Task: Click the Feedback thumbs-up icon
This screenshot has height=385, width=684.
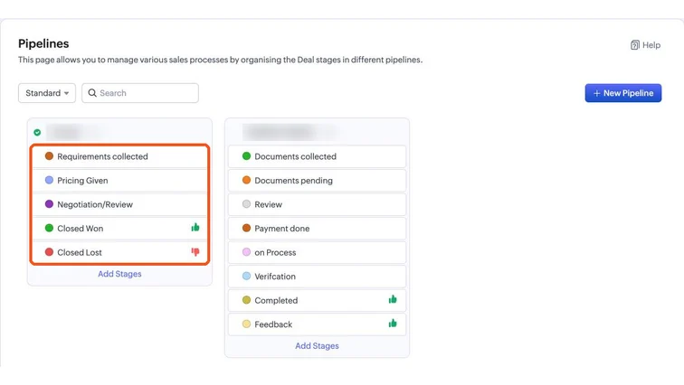Action: pos(393,324)
